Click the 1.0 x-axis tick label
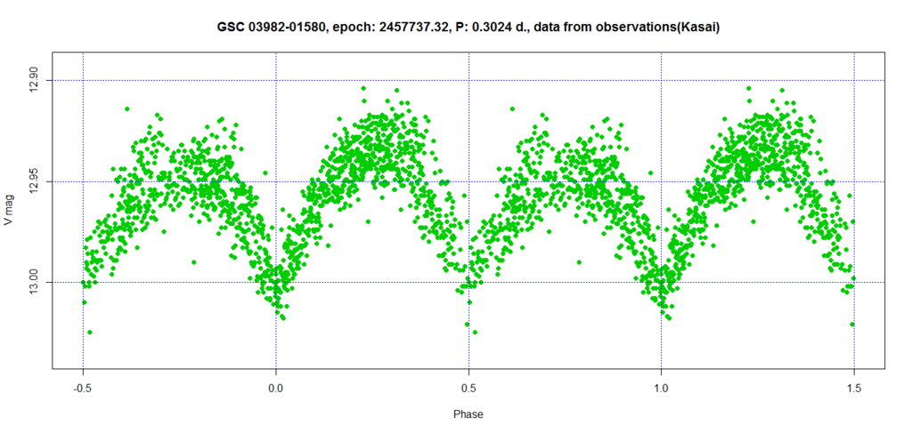The image size is (912, 434). (662, 386)
